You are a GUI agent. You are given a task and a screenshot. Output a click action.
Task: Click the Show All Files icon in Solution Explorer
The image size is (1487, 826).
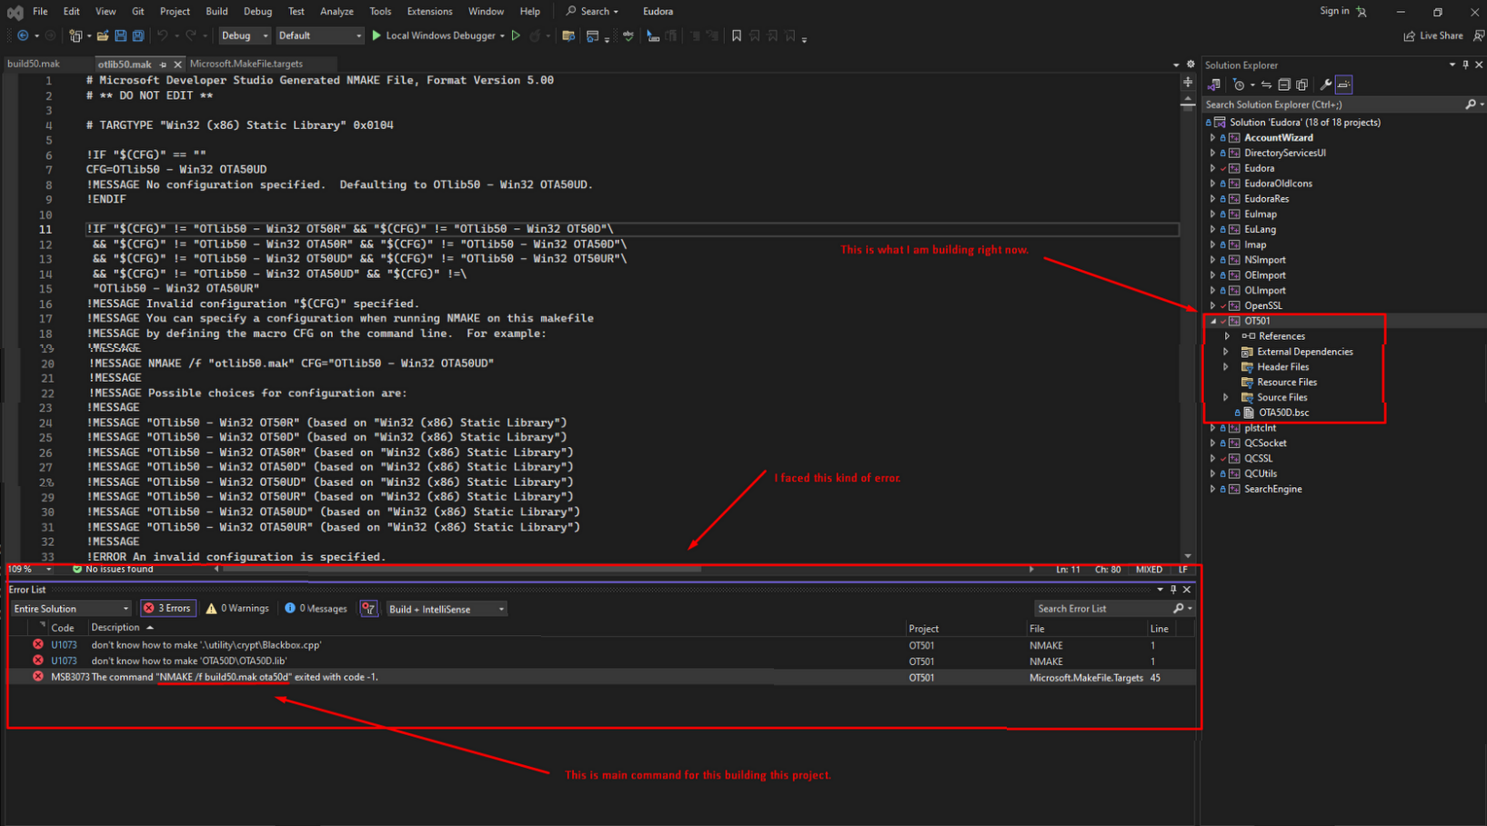click(x=1302, y=85)
